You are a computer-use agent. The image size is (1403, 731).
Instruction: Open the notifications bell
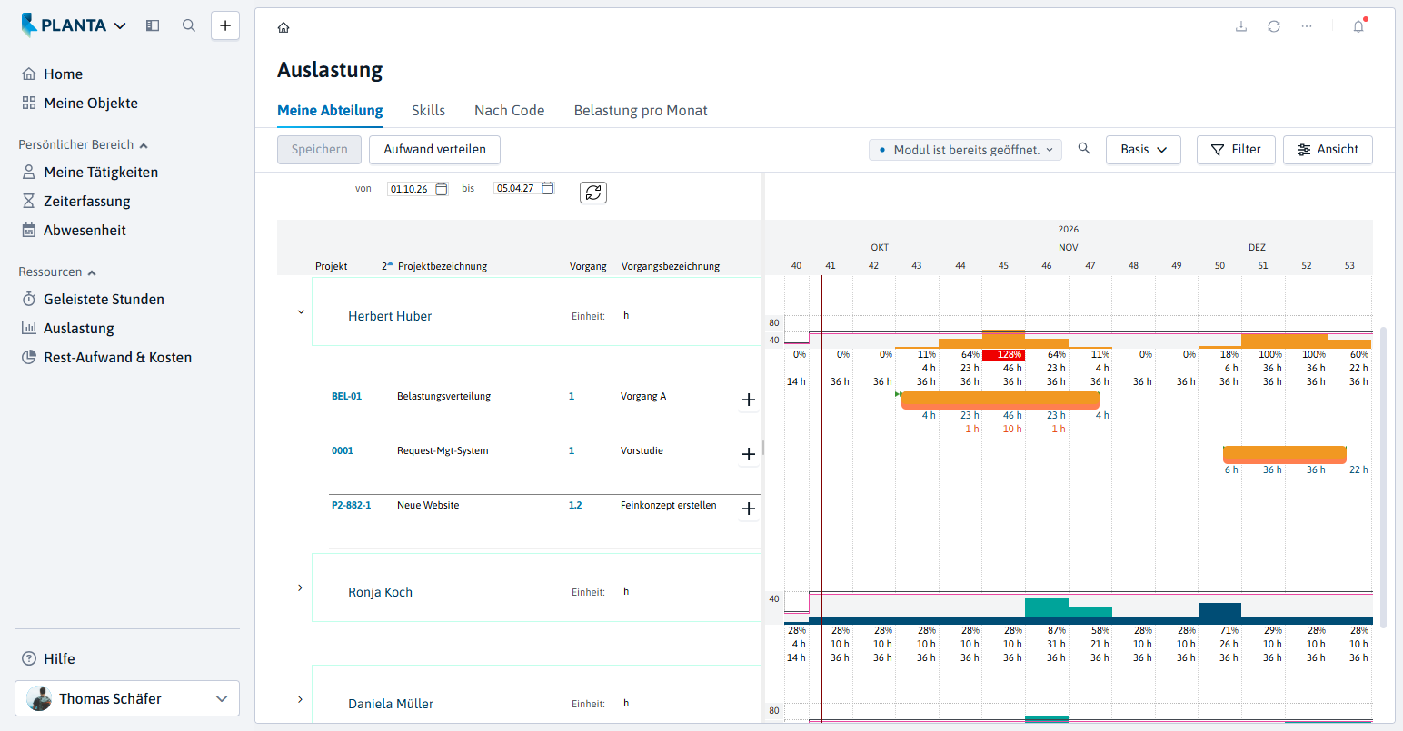coord(1358,26)
